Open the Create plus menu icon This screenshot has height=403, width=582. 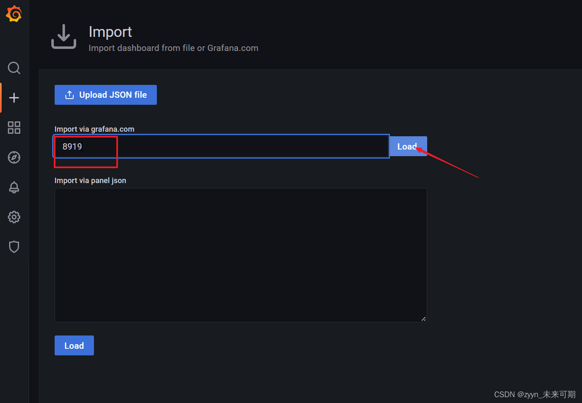coord(14,98)
